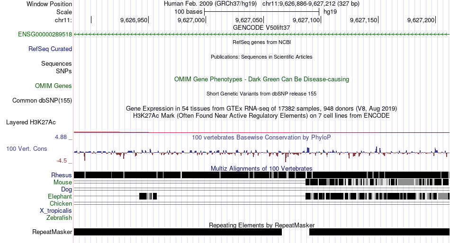
Task: Click the Chicken alignment row label
Action: [x=61, y=203]
